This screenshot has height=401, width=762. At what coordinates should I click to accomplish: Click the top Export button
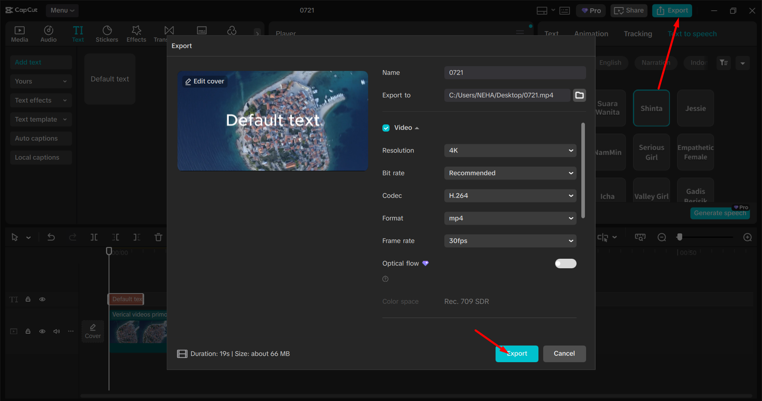(672, 11)
